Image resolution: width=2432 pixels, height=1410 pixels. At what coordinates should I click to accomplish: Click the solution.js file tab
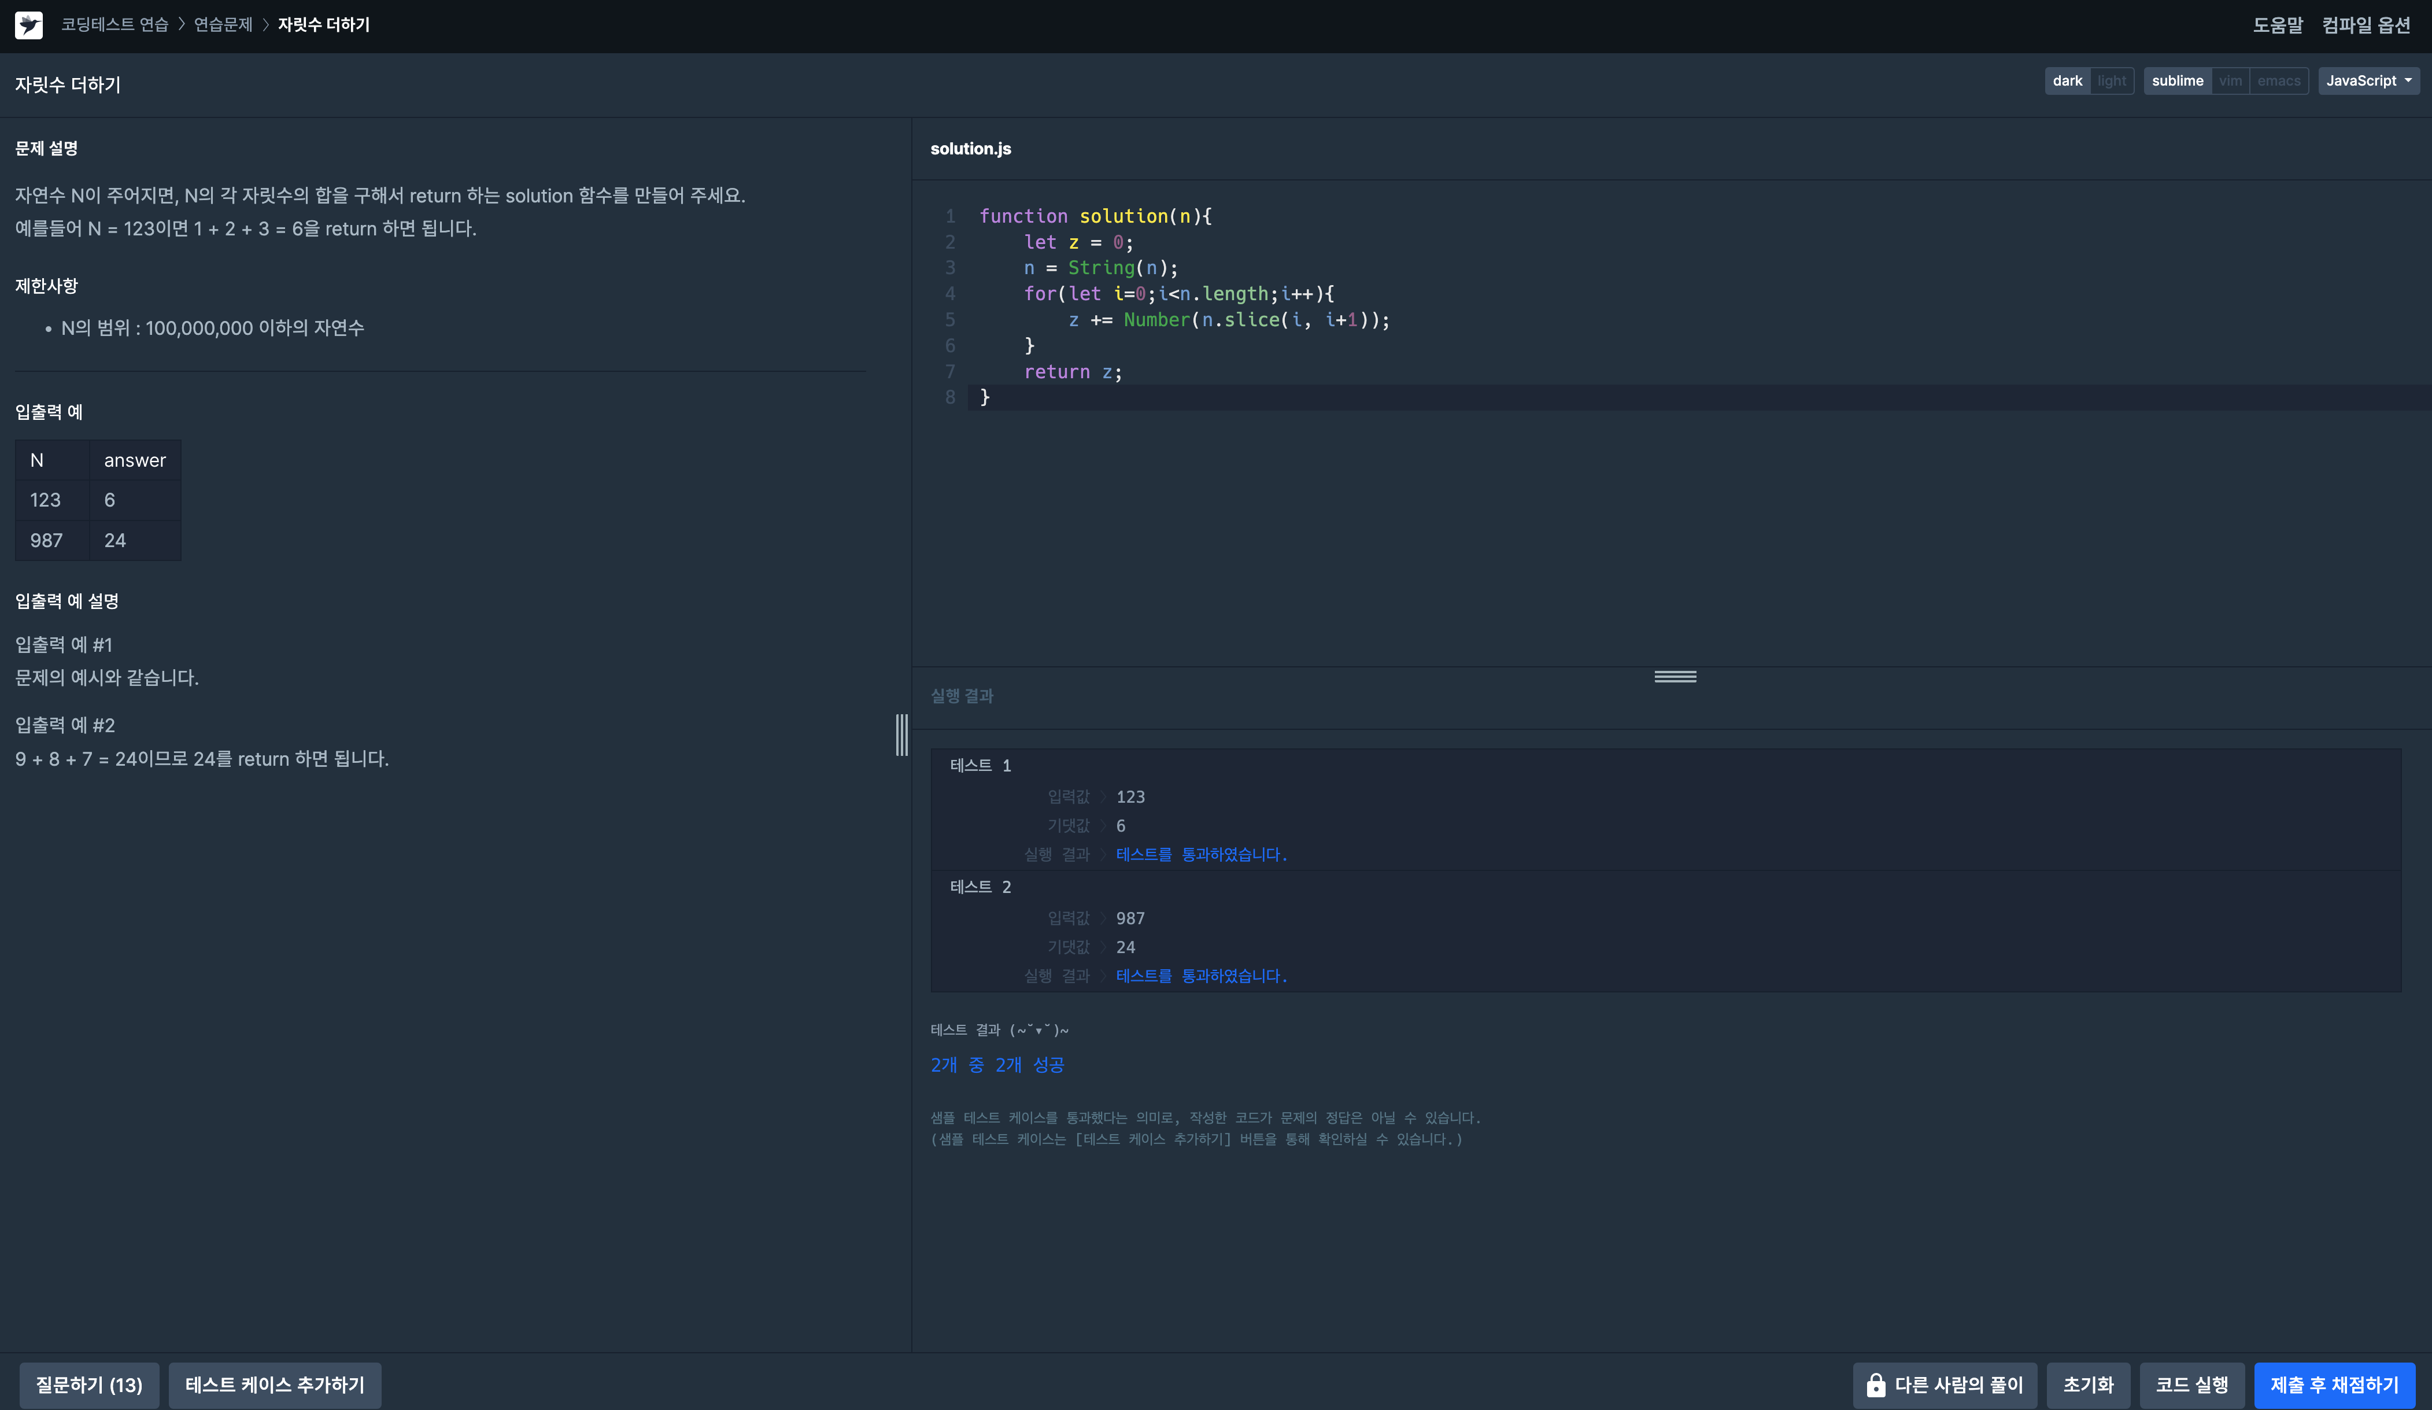971,149
